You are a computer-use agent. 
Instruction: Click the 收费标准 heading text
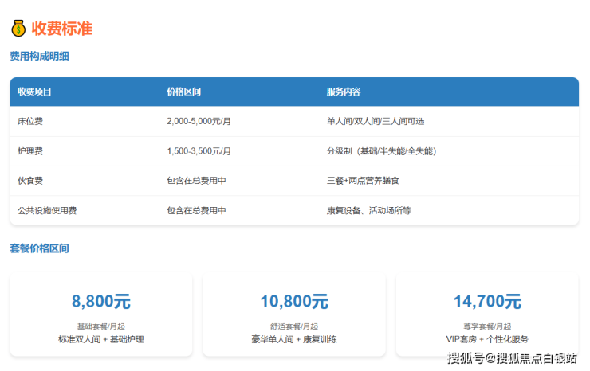62,29
